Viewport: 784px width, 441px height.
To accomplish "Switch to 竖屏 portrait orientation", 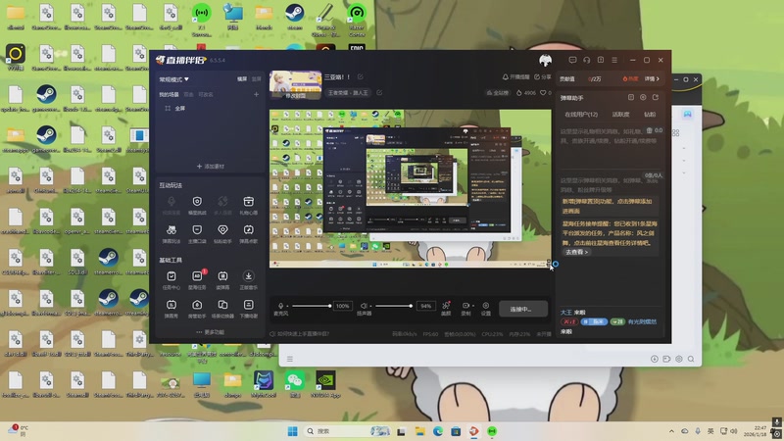I will pyautogui.click(x=257, y=79).
